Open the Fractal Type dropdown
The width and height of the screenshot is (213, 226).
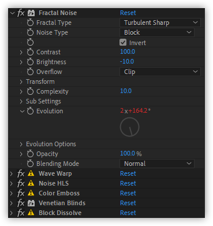tap(160, 23)
